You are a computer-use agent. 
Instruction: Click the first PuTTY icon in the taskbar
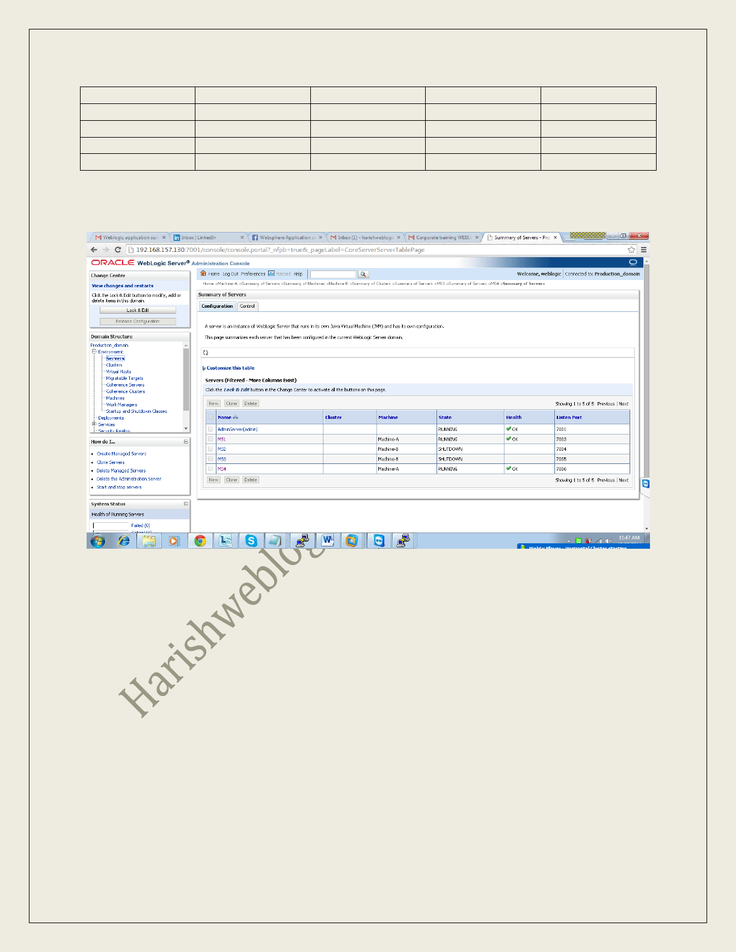(302, 541)
